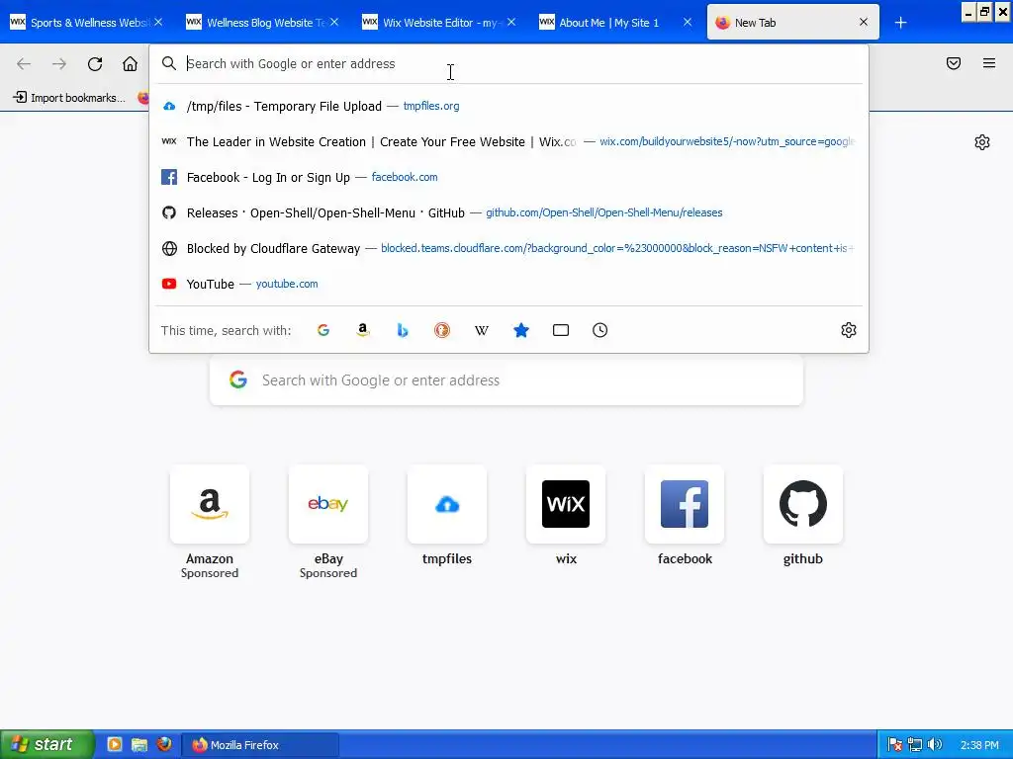Click the network connection tray icon
The image size is (1013, 759).
[915, 745]
